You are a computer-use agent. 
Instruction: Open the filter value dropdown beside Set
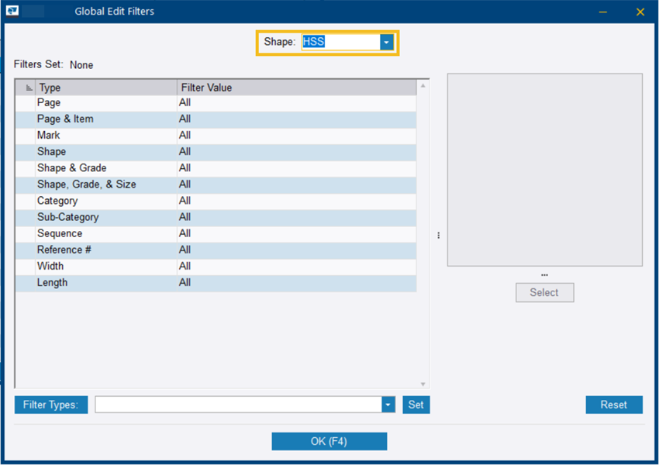coord(387,404)
